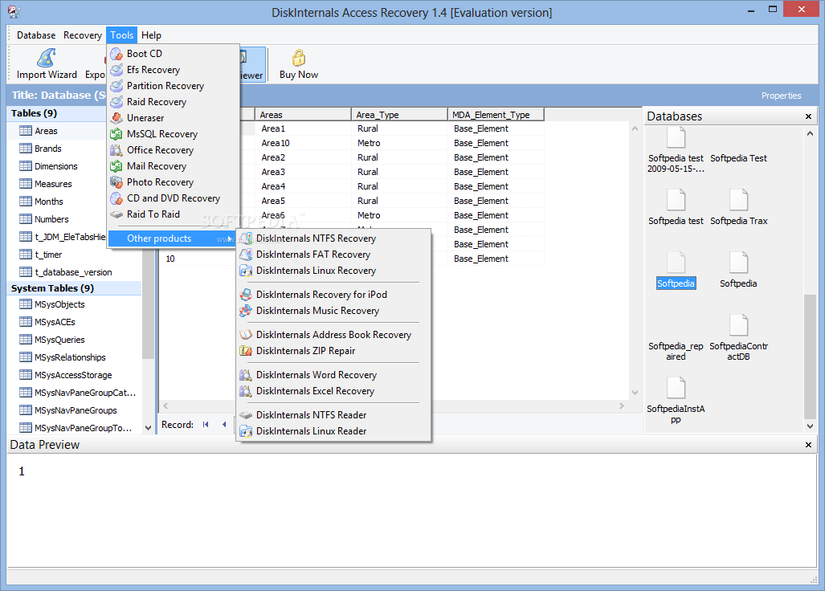
Task: Click the Efs Recovery menu icon
Action: [116, 70]
